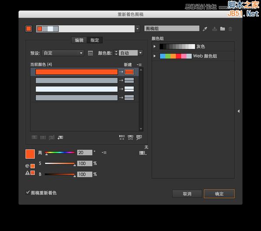Switch to the 编辑 tab
The image size is (261, 231).
[x=79, y=40]
